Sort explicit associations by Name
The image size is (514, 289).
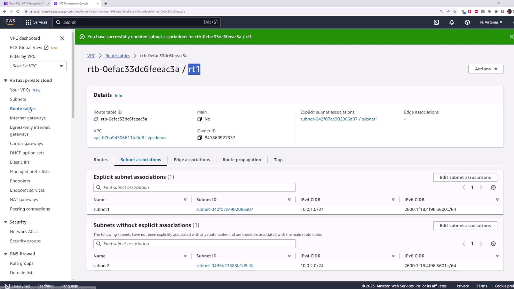[x=185, y=200]
